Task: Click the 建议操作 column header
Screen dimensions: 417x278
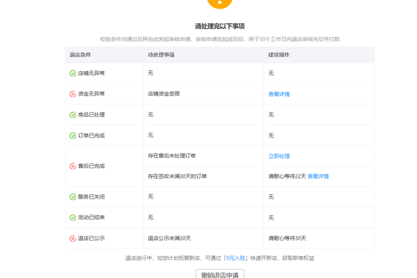Action: click(279, 55)
